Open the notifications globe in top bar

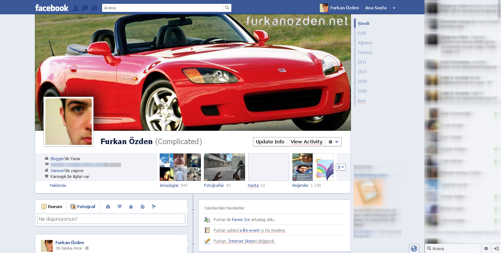94,8
